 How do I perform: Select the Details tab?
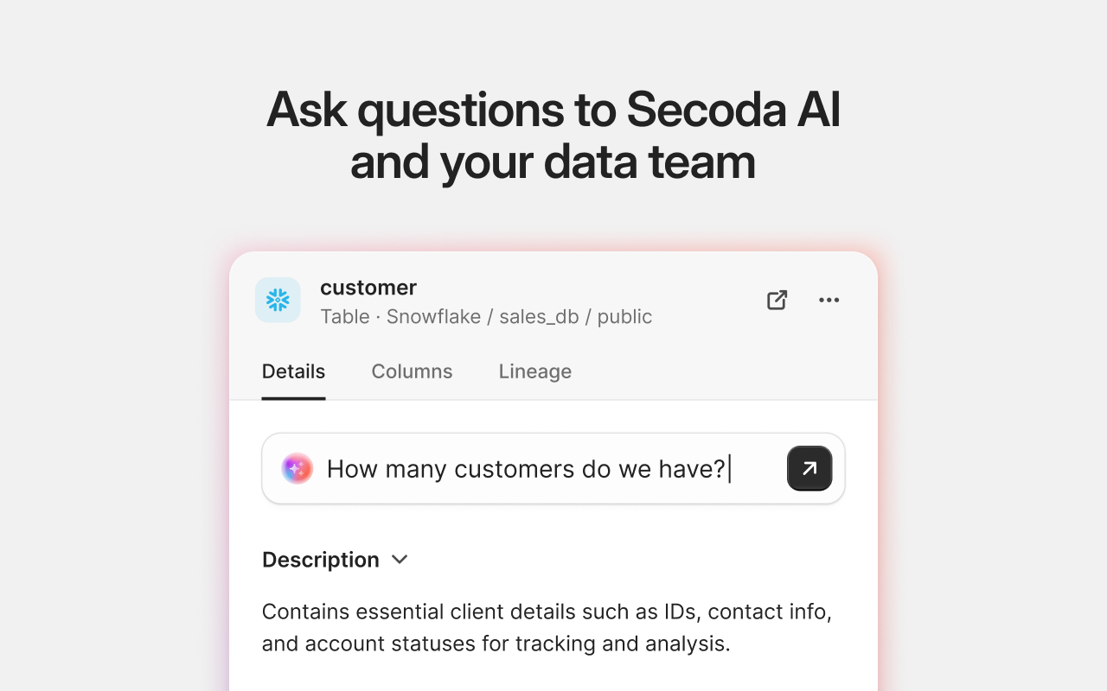tap(293, 371)
